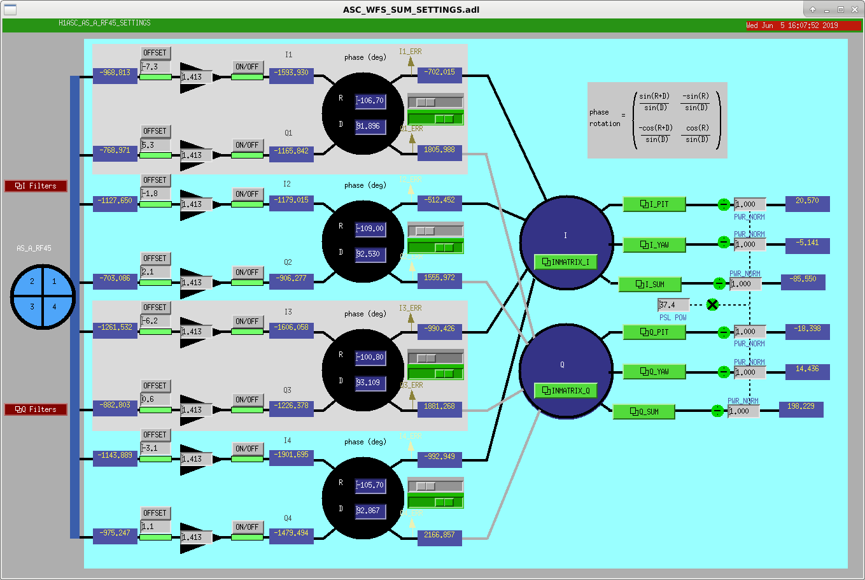The height and width of the screenshot is (580, 865).
Task: Adjust the I1/Q1 phase slider
Action: pos(435,102)
